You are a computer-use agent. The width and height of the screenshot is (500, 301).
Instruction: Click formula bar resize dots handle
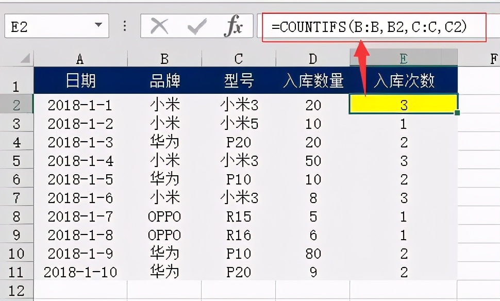click(124, 26)
